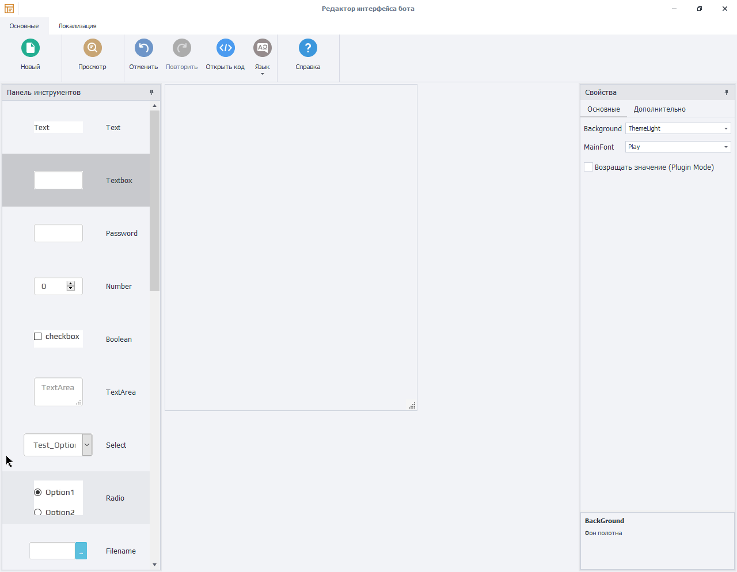The height and width of the screenshot is (572, 737).
Task: Click the toolbox vertical scrollbar thumb
Action: 154,201
